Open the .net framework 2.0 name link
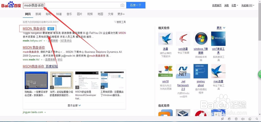 (x=183, y=85)
